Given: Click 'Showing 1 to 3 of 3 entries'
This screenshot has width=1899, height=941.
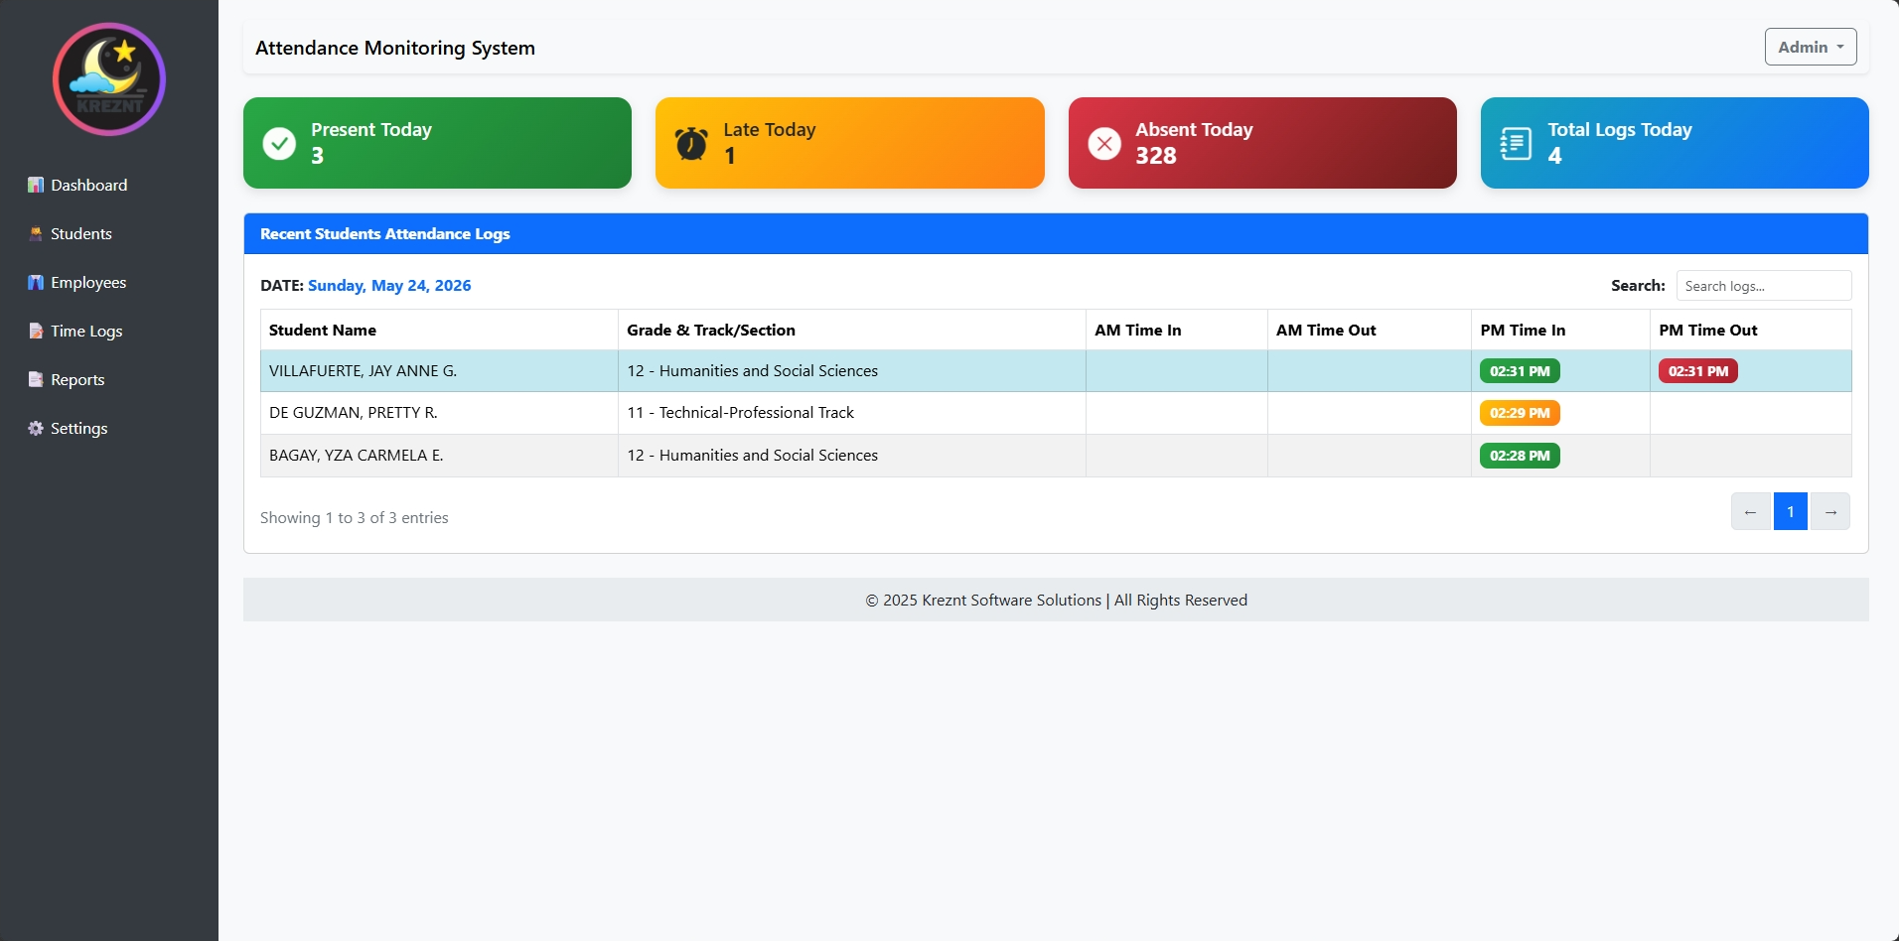Looking at the screenshot, I should [x=355, y=517].
